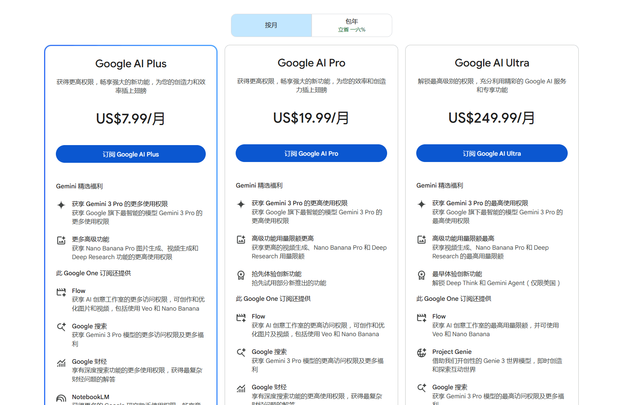Click the Google 财经 chart icon in Pro plan
Screen dimensions: 622x405
[241, 388]
